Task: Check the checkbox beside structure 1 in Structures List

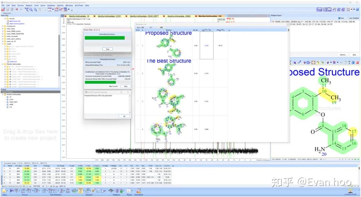Action: pyautogui.click(x=137, y=45)
